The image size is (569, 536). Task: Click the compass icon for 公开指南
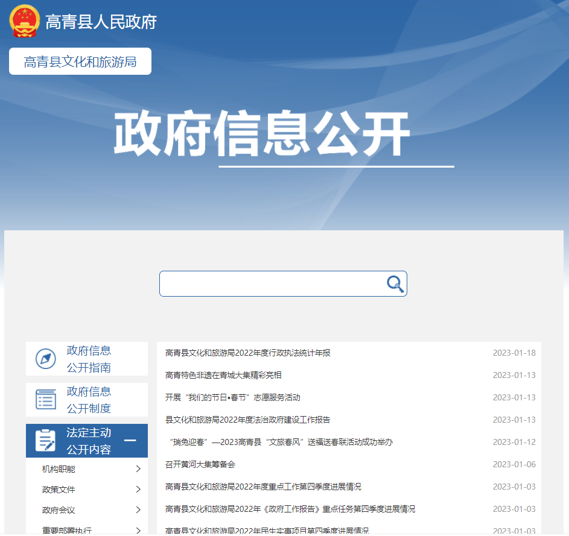click(x=45, y=359)
